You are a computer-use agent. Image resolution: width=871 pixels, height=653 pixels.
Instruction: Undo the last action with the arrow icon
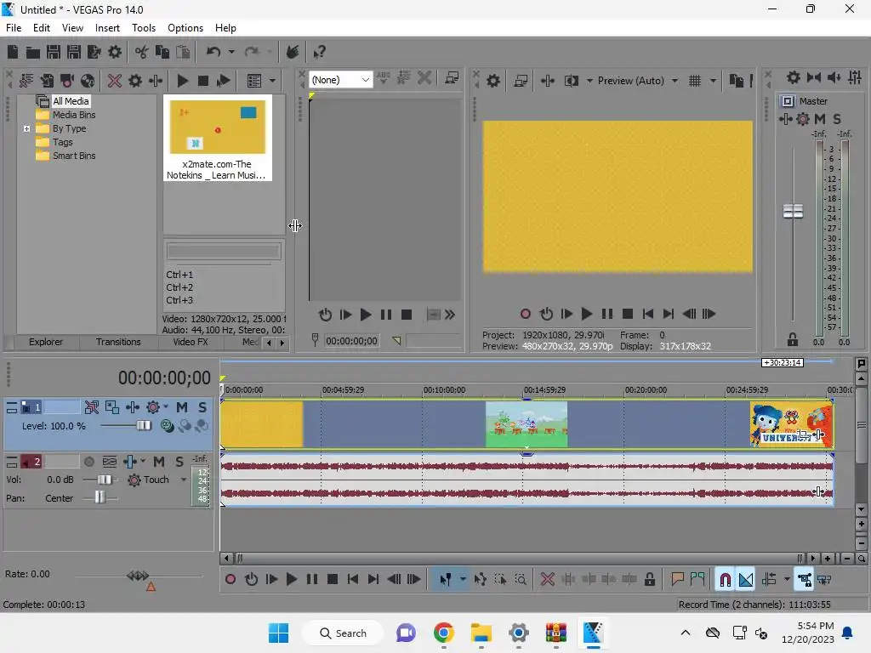pyautogui.click(x=213, y=52)
